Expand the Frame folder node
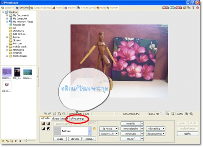This screenshot has height=147, width=203. click(x=7, y=37)
